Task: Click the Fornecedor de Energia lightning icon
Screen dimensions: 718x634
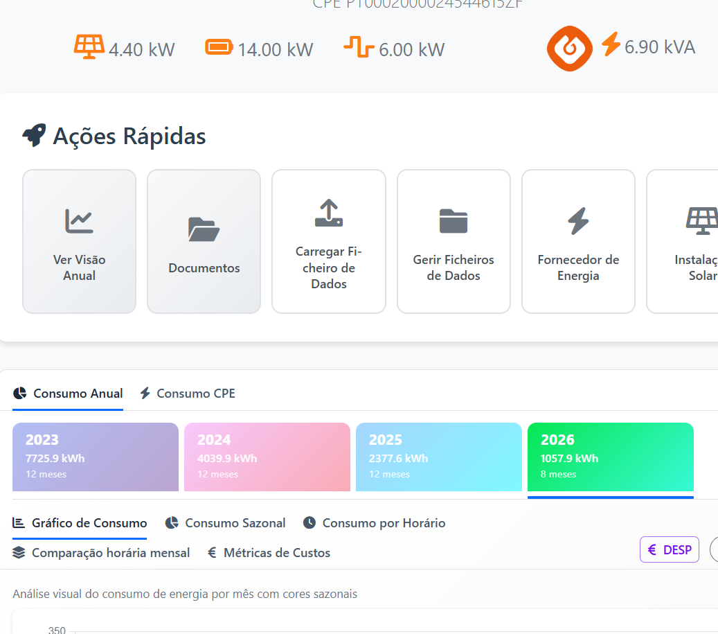Action: tap(578, 221)
